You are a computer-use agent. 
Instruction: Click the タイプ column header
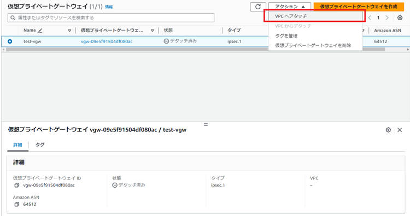(x=234, y=30)
